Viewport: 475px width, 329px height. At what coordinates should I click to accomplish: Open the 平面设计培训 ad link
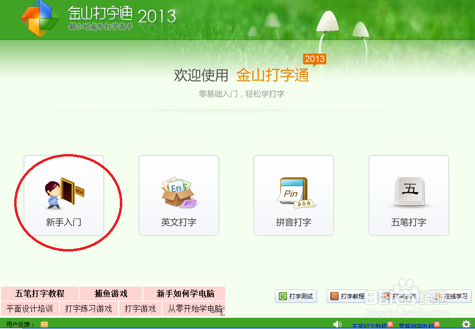tap(29, 309)
